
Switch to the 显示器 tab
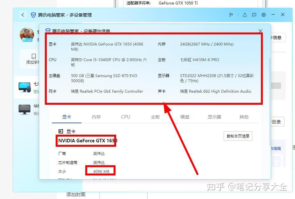(x=214, y=117)
